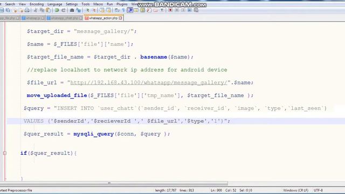Click the horizontal scrollbar thumb
The height and width of the screenshot is (194, 345).
click(114, 183)
